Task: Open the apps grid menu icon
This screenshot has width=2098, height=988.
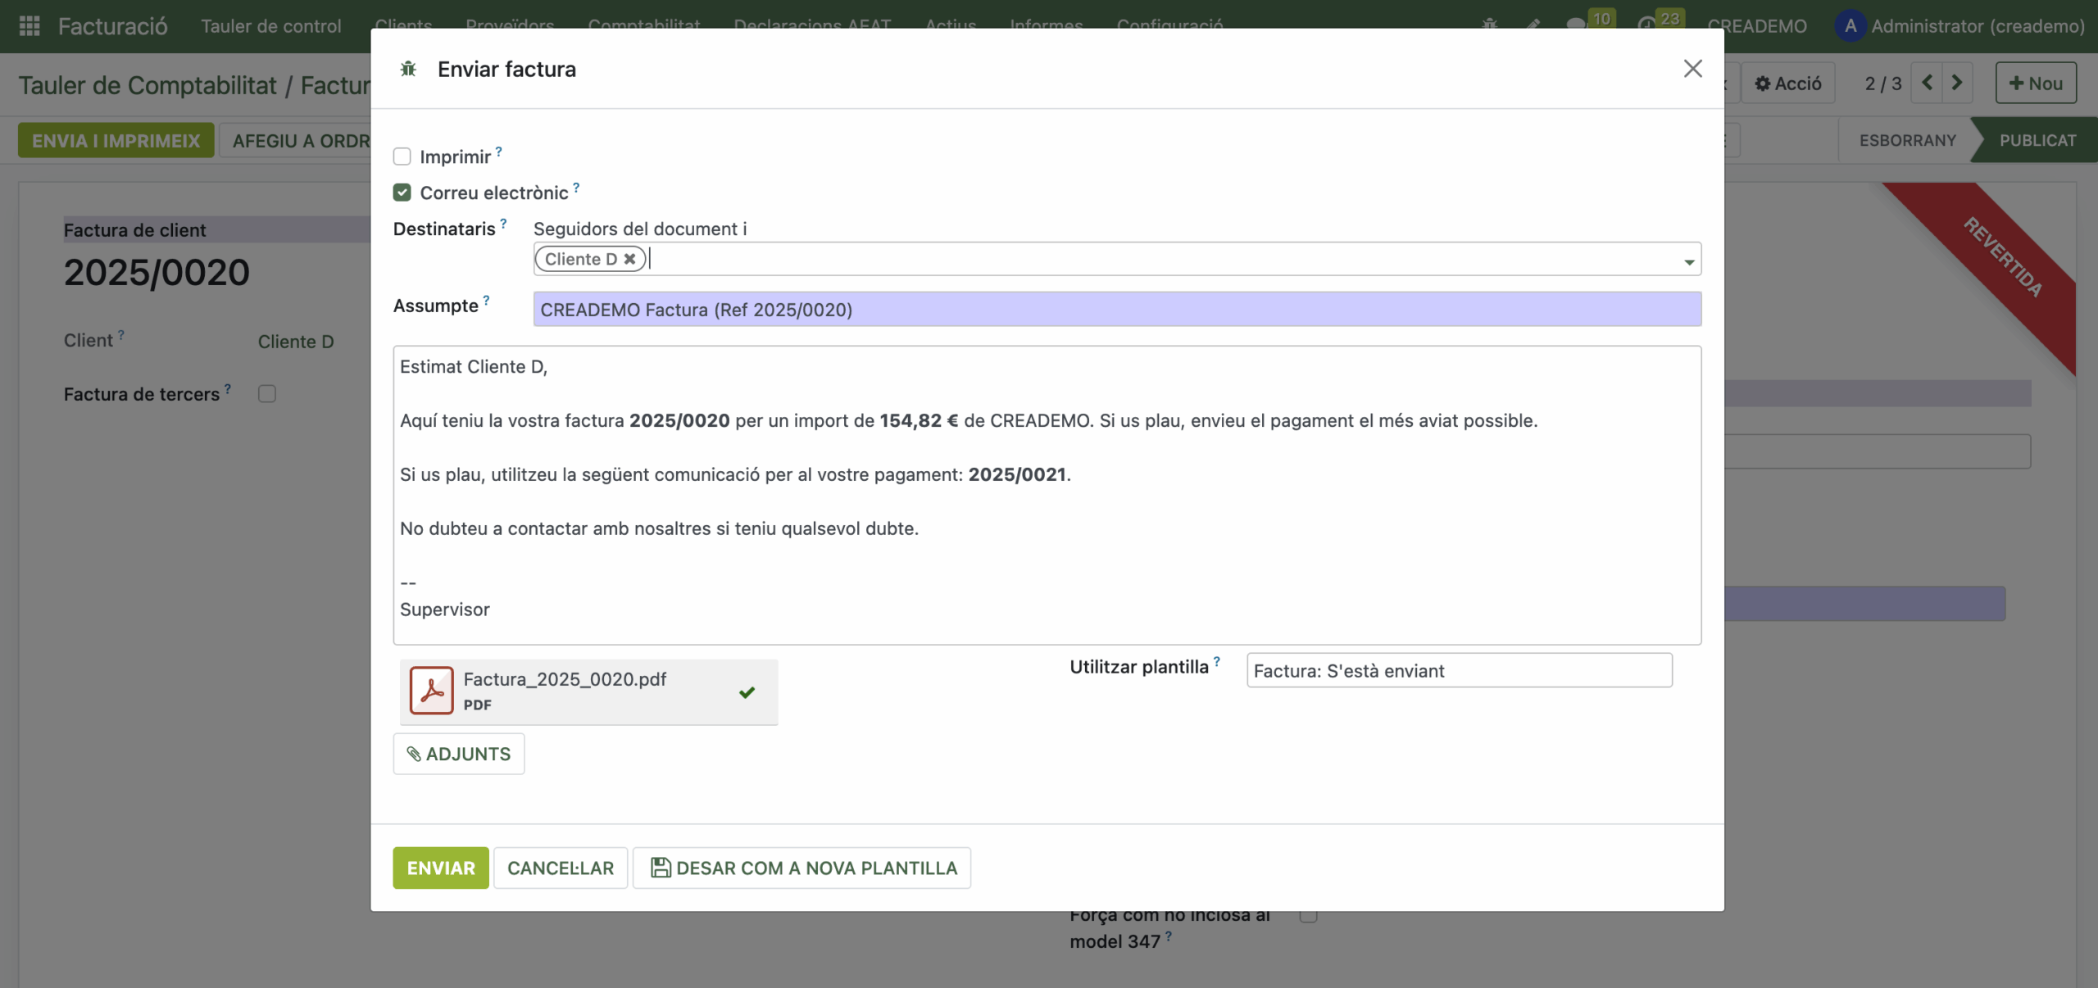Action: (x=30, y=26)
